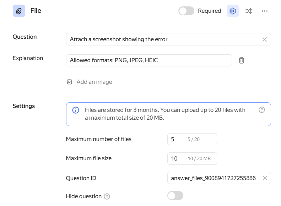Click the Required label text
Image resolution: width=281 pixels, height=206 pixels.
209,11
